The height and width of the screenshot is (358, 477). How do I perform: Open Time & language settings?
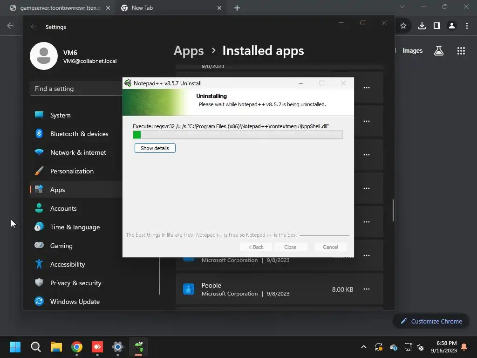point(76,227)
